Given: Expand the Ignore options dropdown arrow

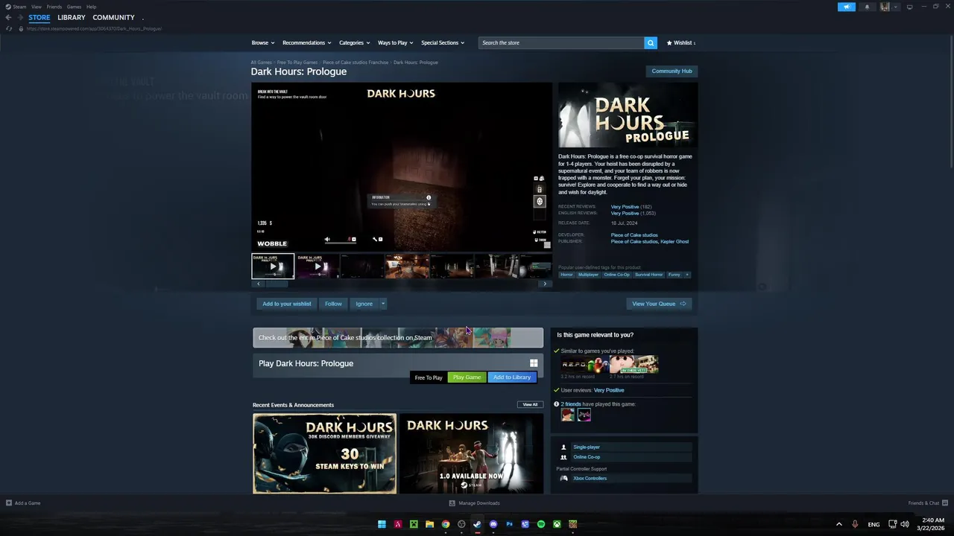Looking at the screenshot, I should (x=383, y=304).
